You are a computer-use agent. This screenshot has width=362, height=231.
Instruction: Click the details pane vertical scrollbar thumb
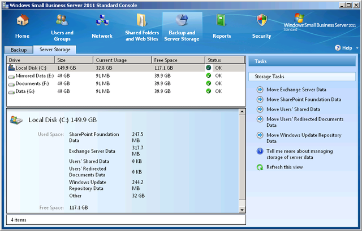(x=242, y=157)
